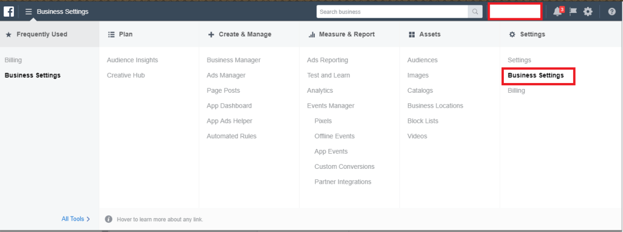Click the flag pages icon
Viewport: 623px width, 232px height.
(x=573, y=11)
